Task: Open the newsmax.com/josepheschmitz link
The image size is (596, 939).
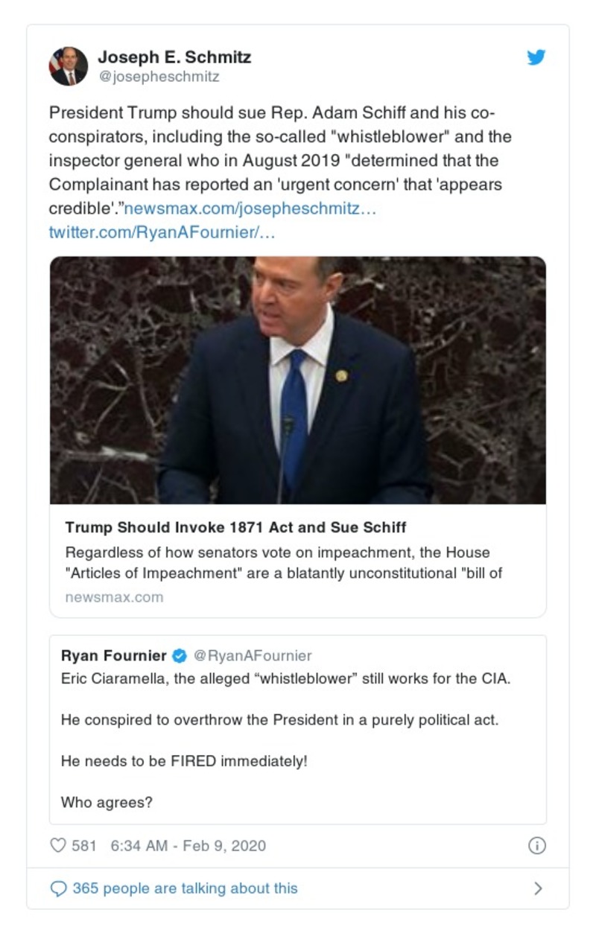Action: (x=250, y=209)
